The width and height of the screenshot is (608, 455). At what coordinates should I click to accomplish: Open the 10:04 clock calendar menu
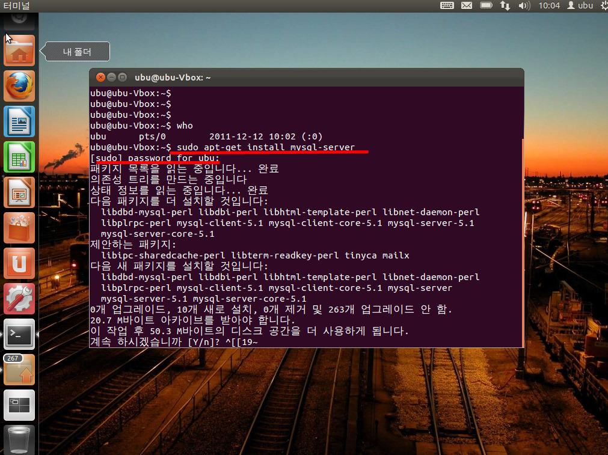click(x=549, y=6)
